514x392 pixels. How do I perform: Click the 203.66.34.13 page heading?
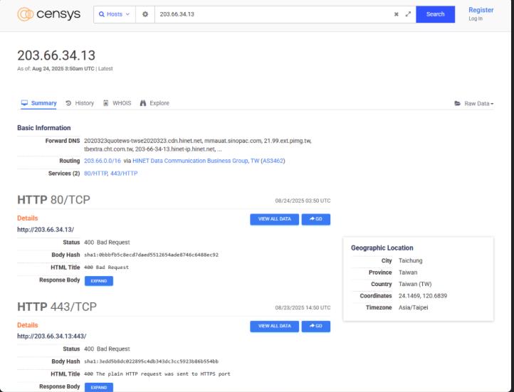[x=56, y=55]
